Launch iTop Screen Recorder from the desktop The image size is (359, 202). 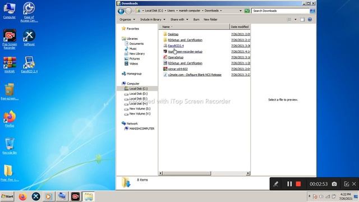(x=10, y=39)
